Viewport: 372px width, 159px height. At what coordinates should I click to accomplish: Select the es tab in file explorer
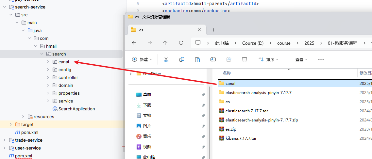coord(167,30)
